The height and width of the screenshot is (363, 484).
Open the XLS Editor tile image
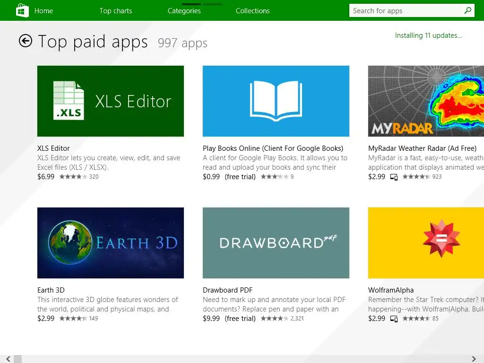point(111,101)
